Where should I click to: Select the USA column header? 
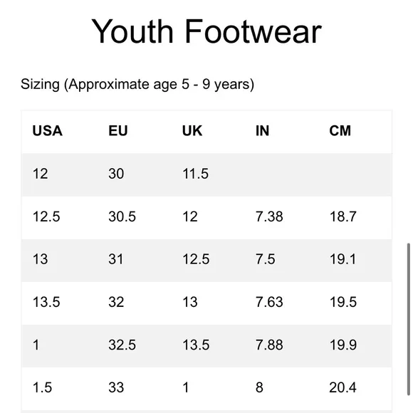(x=48, y=130)
